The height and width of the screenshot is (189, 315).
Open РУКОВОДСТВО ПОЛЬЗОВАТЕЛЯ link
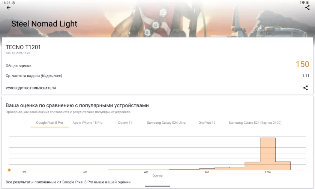[x=31, y=88]
